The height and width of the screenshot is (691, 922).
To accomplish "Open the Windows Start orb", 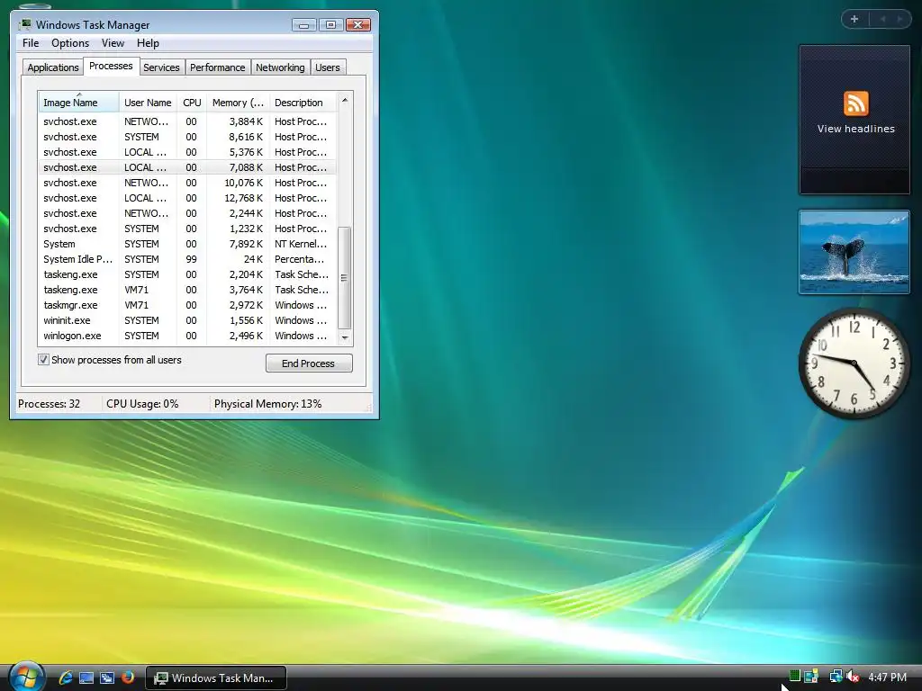I will tap(26, 676).
